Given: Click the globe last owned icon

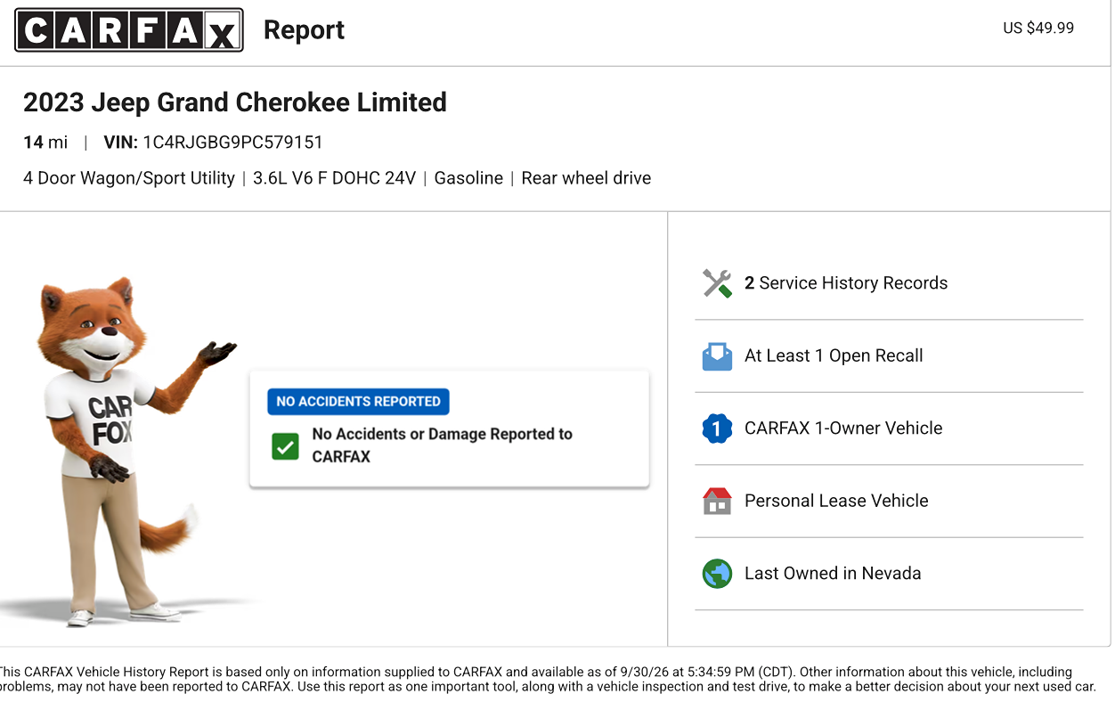Looking at the screenshot, I should [717, 574].
